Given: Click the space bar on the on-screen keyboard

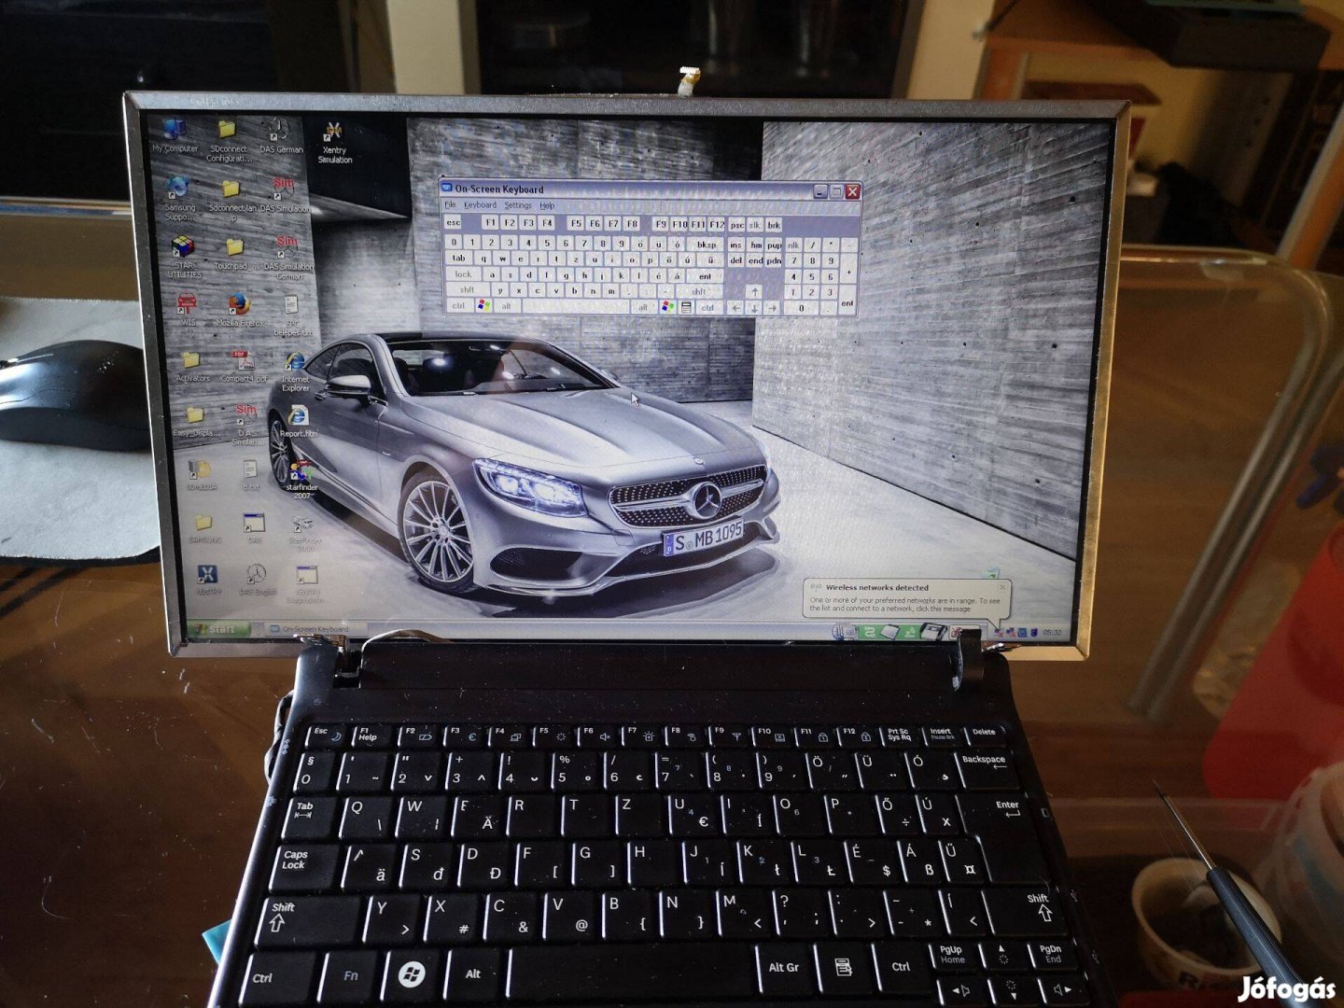Looking at the screenshot, I should pos(576,307).
